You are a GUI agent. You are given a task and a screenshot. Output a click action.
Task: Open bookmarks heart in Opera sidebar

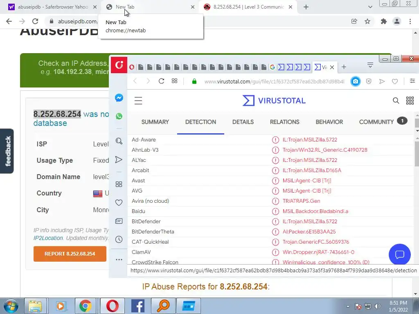coord(119,203)
